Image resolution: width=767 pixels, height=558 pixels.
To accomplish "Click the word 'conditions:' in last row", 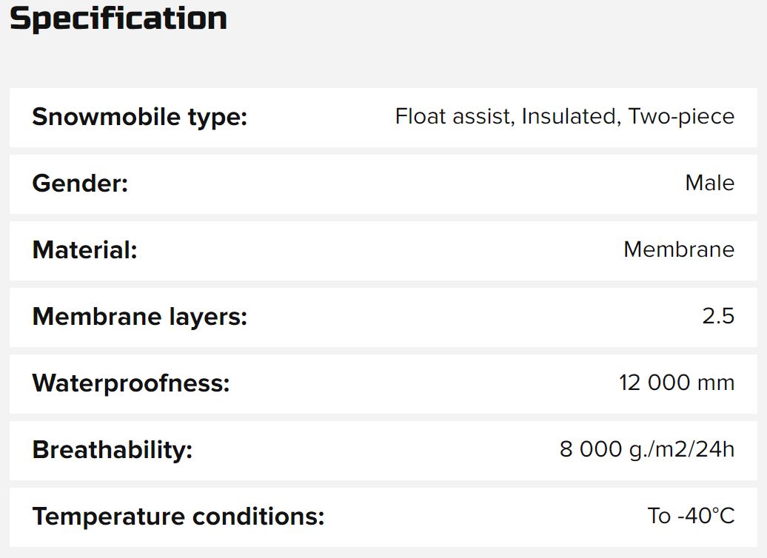I will tap(258, 517).
